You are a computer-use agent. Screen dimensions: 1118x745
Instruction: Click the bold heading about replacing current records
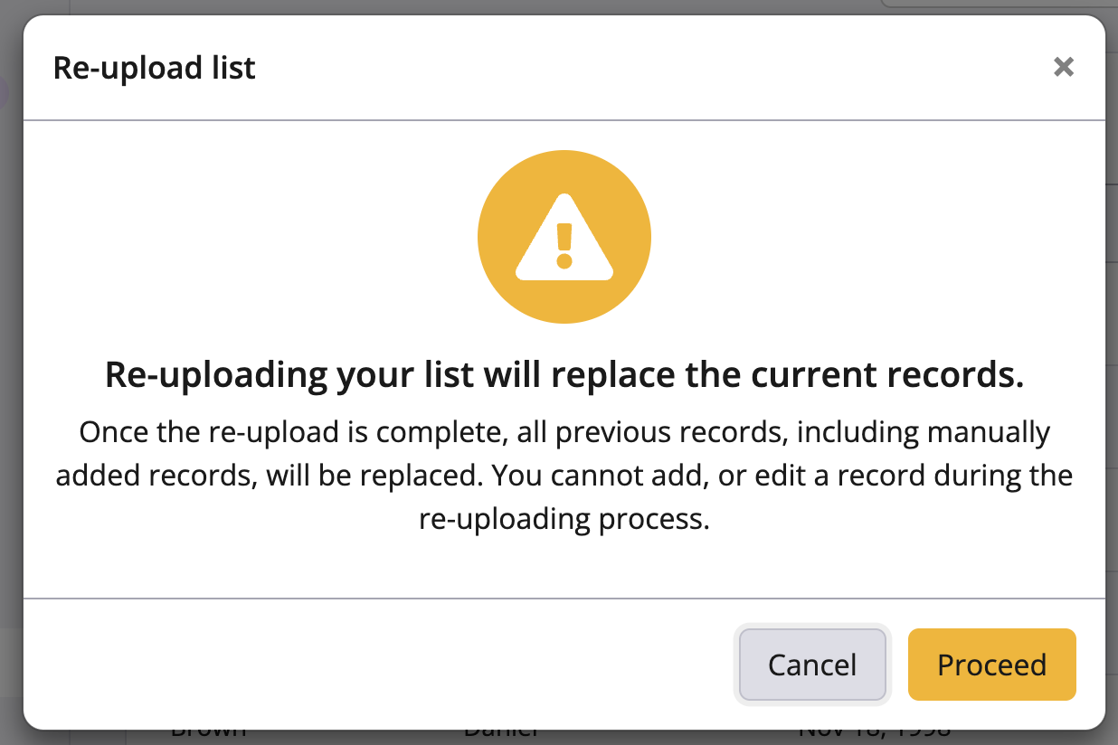564,374
